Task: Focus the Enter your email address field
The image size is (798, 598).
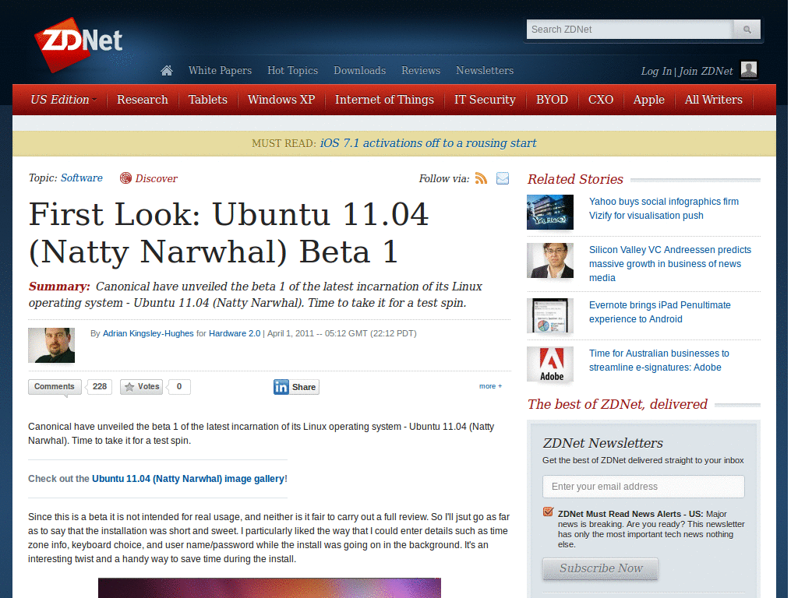Action: tap(643, 487)
